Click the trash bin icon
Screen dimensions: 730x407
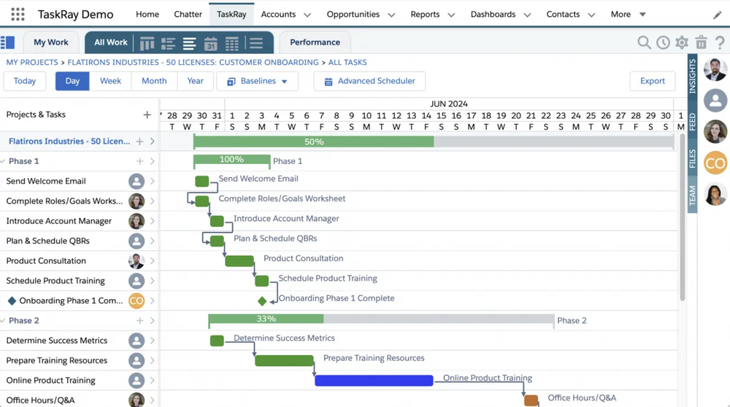[x=701, y=42]
